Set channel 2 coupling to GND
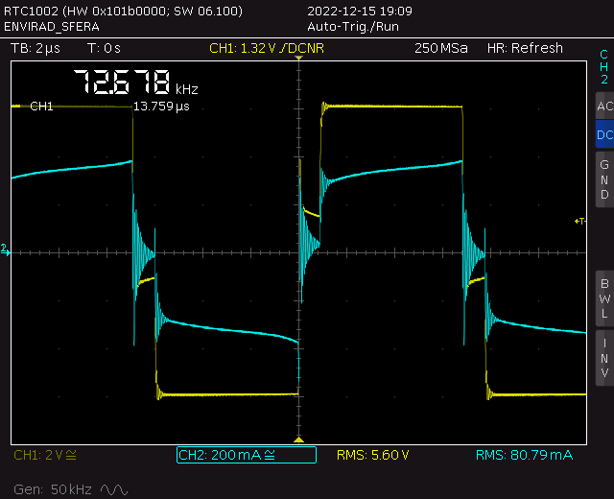 coord(604,179)
